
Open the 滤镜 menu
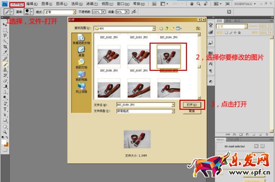coord(92,4)
